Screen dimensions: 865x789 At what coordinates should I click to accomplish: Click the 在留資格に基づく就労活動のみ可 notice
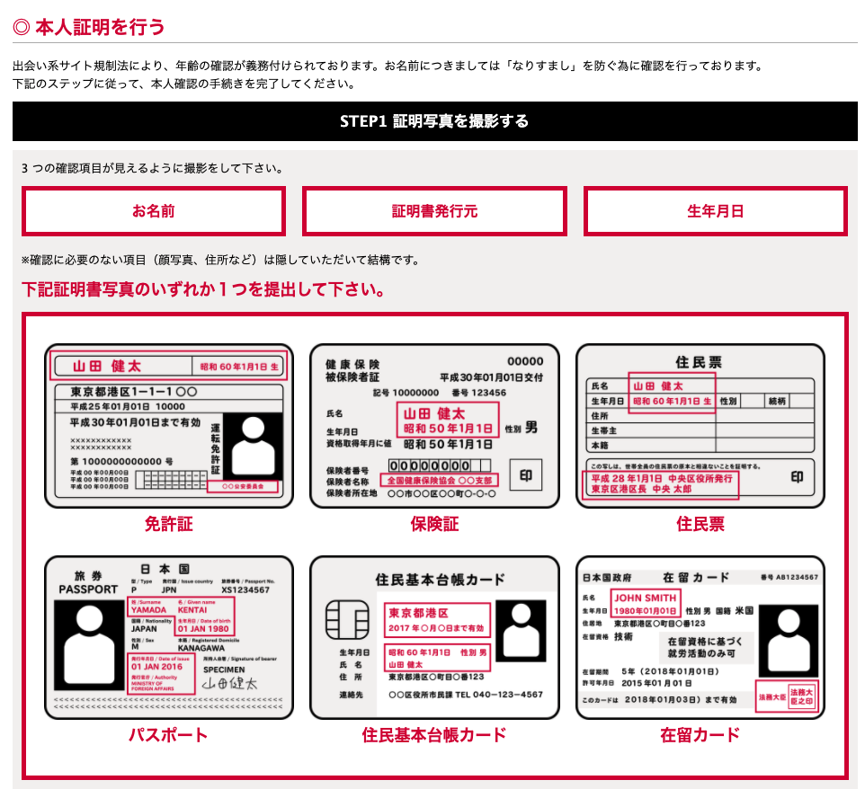coord(704,647)
